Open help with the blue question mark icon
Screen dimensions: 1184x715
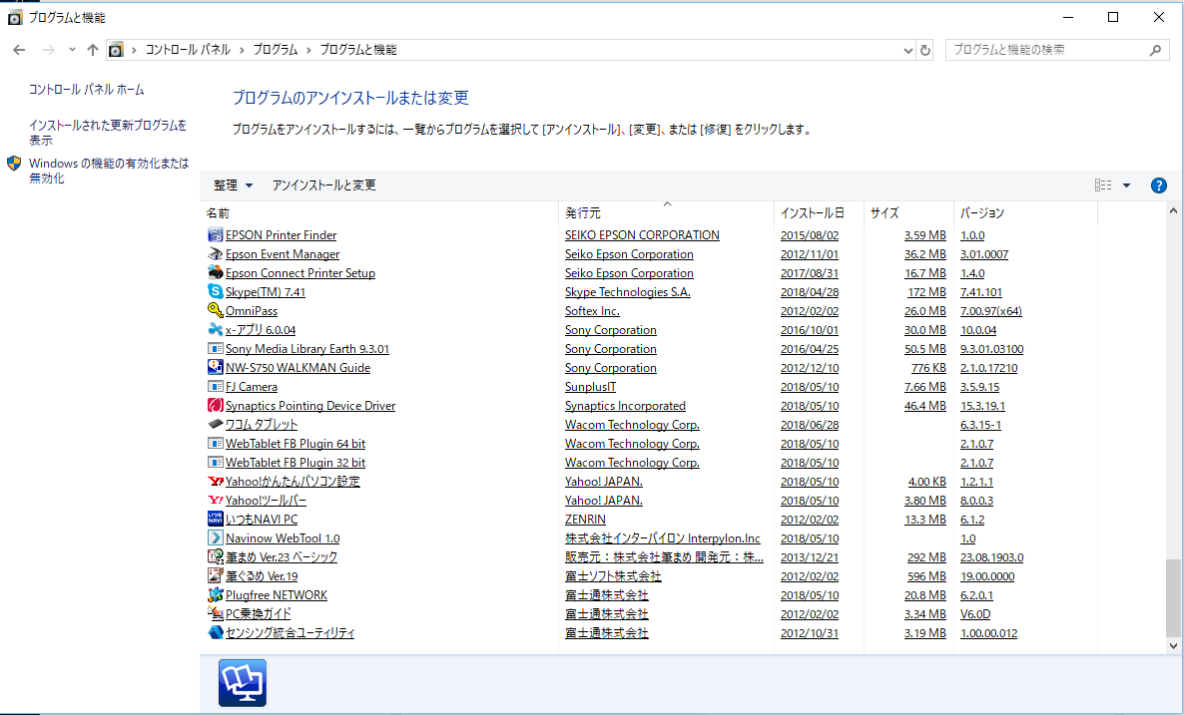pyautogui.click(x=1158, y=185)
